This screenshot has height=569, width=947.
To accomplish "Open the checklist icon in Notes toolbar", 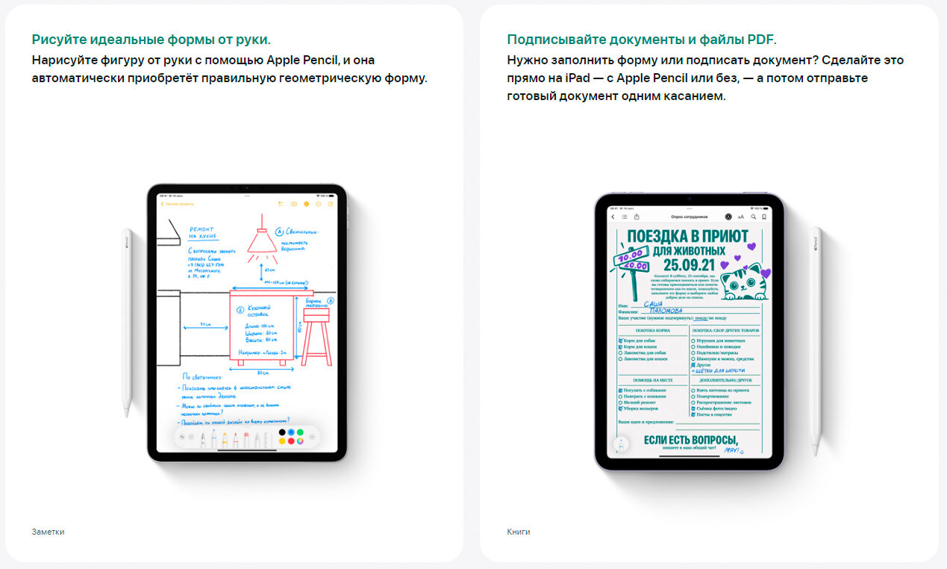I will click(x=281, y=204).
